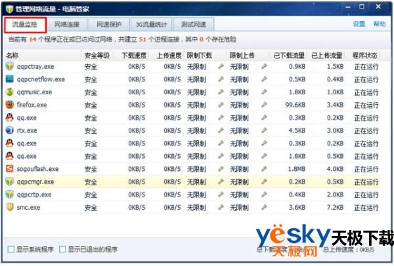
Task: Sort by the 下载速度 column header
Action: [x=134, y=54]
